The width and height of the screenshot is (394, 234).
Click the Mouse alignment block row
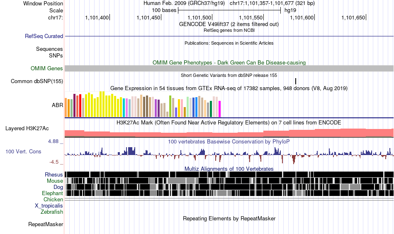pyautogui.click(x=229, y=181)
